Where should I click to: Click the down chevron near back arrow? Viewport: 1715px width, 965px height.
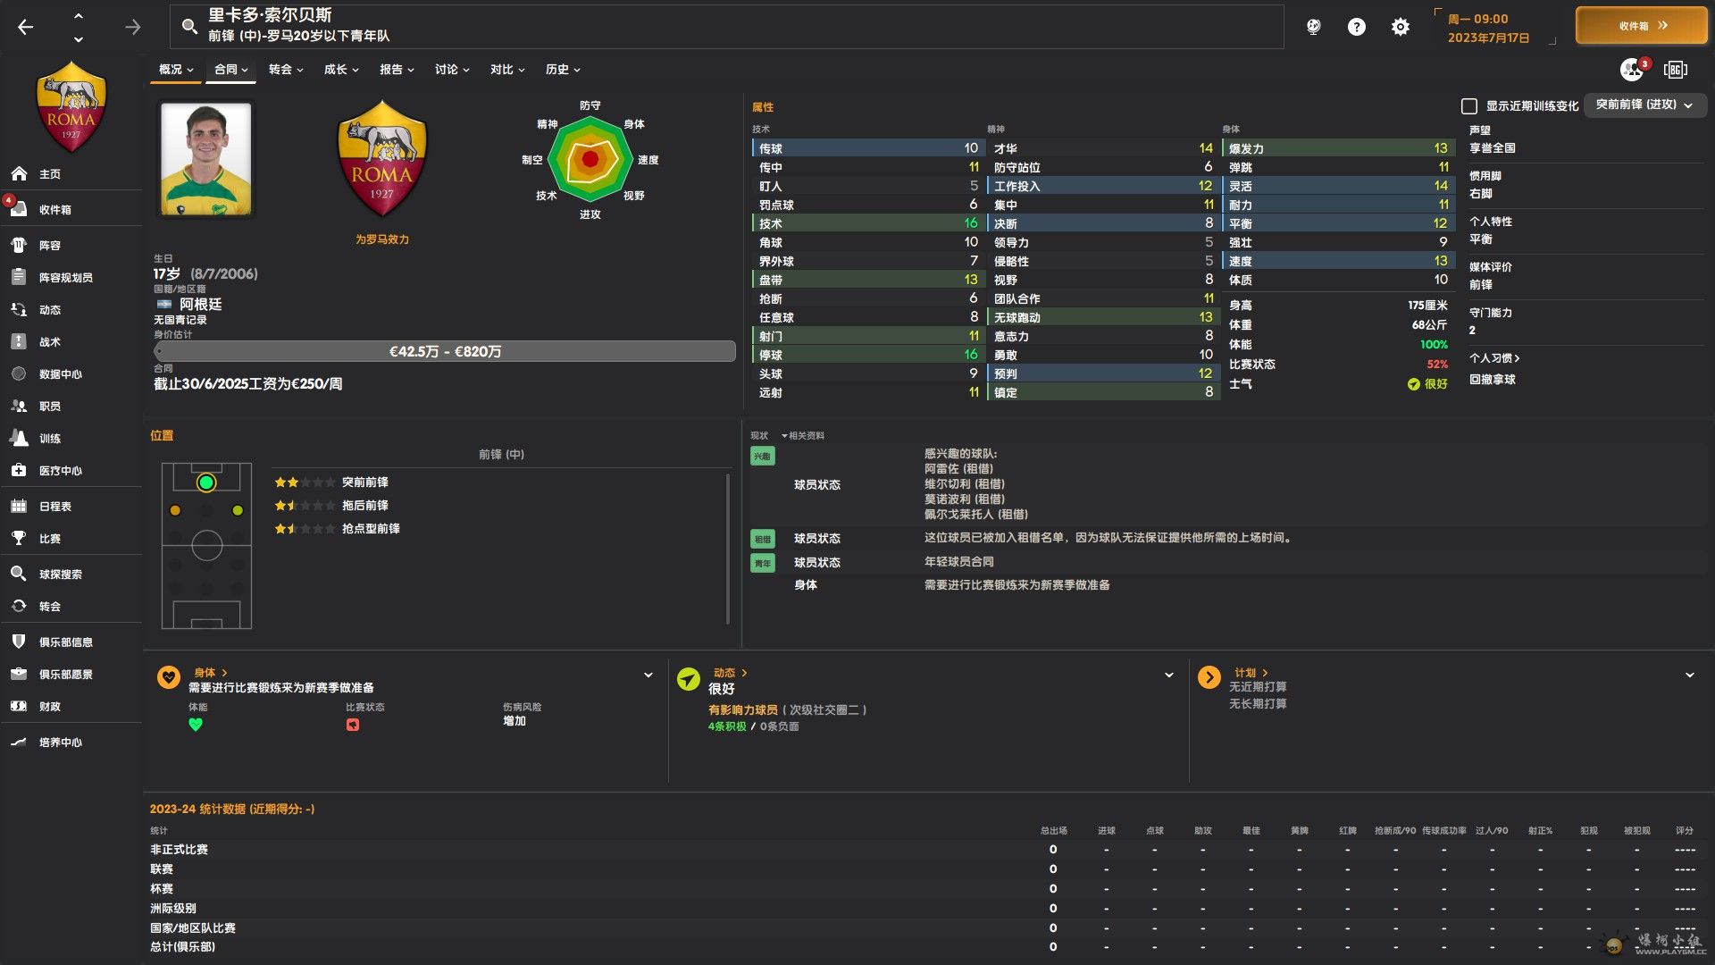[x=79, y=39]
